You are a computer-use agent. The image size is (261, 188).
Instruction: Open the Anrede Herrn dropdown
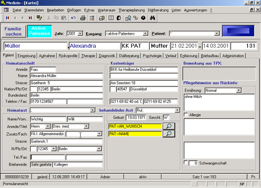tap(48, 126)
